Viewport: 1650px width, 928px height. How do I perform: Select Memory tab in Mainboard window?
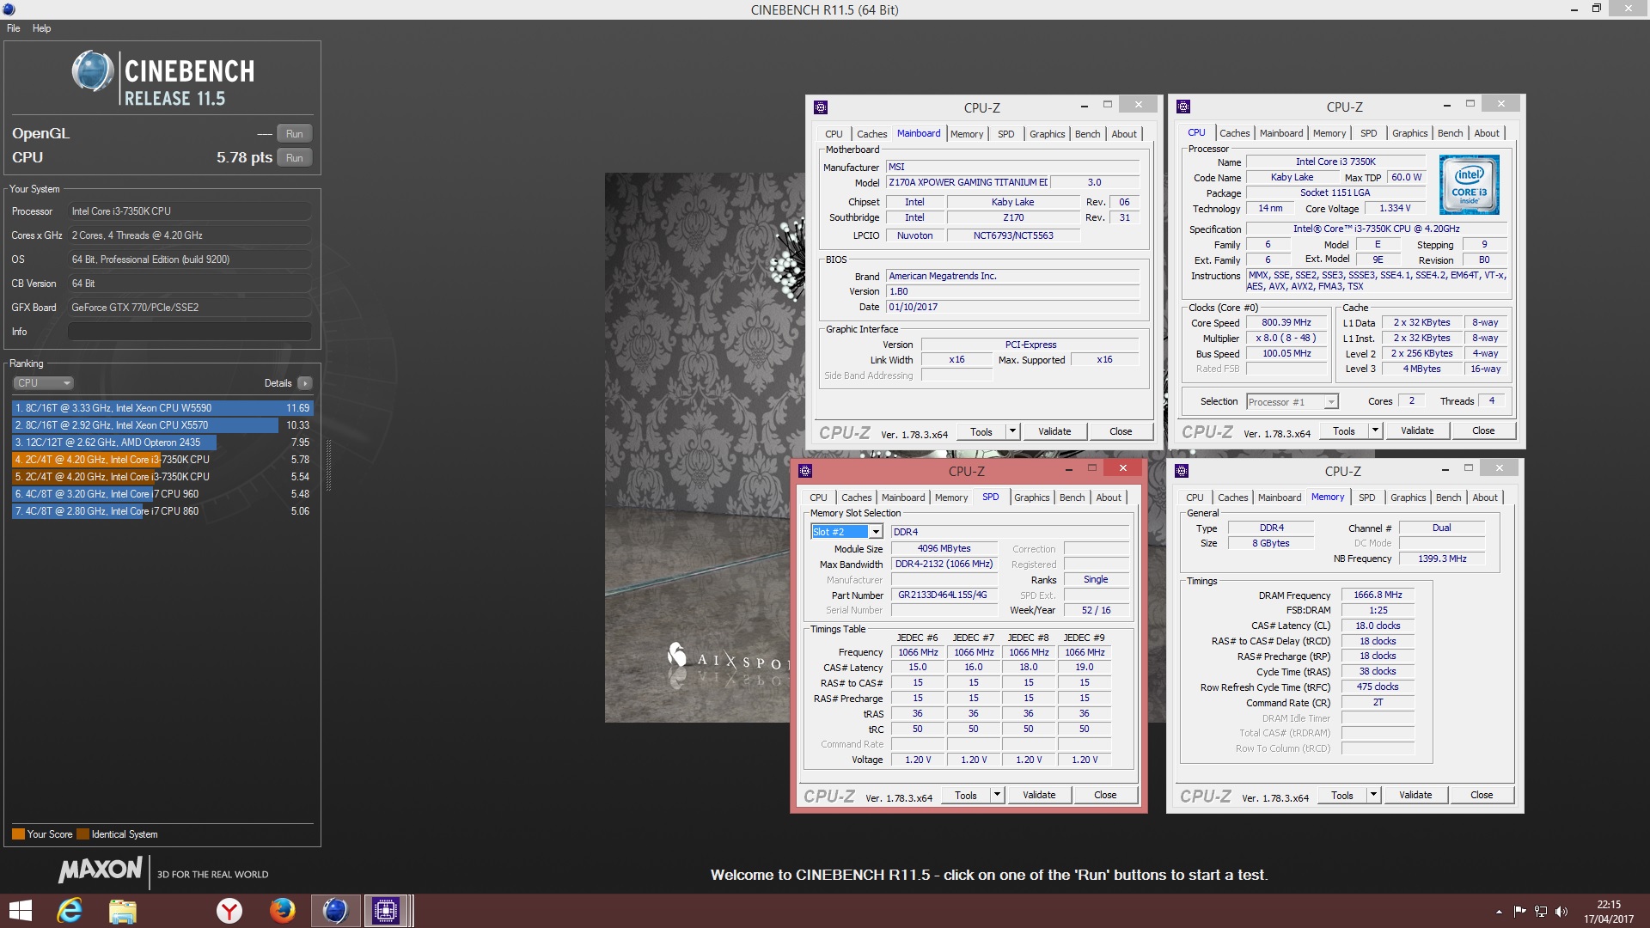pos(967,134)
